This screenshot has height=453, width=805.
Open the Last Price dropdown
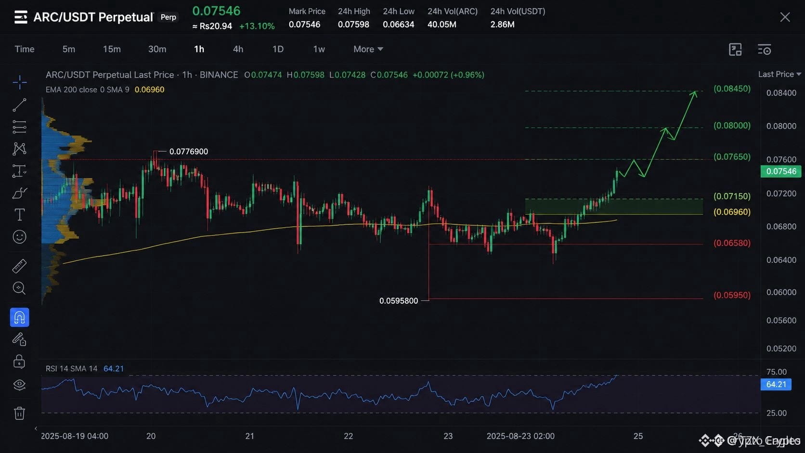779,74
